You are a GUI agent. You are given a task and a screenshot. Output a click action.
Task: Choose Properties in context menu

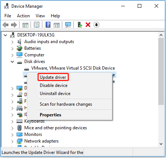coord(50,115)
